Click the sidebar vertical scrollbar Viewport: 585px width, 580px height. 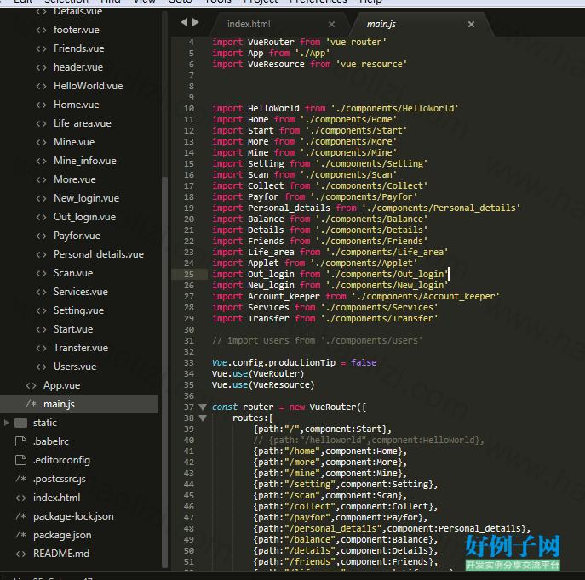point(164,372)
